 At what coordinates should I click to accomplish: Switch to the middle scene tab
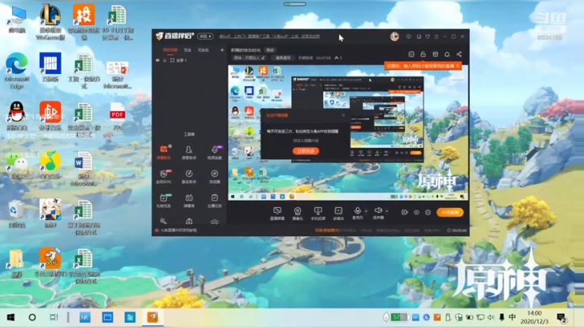[187, 50]
